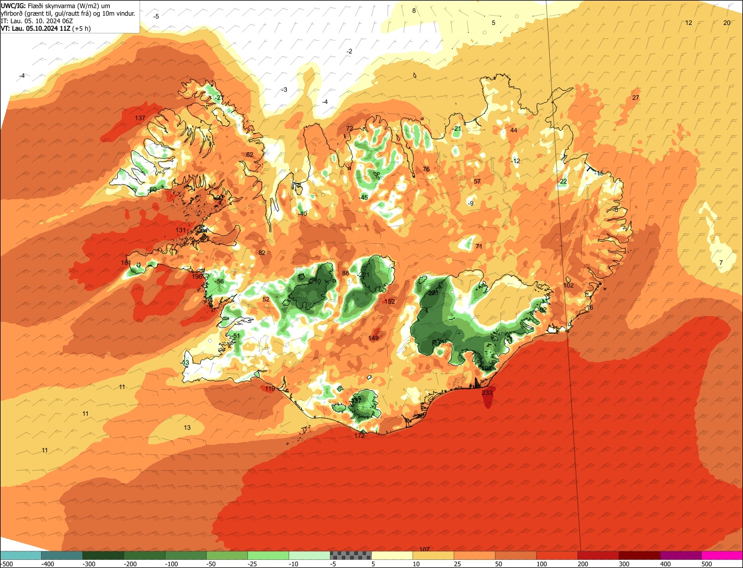This screenshot has width=743, height=568.
Task: Click the 88 value between the glaciers
Action: [345, 274]
